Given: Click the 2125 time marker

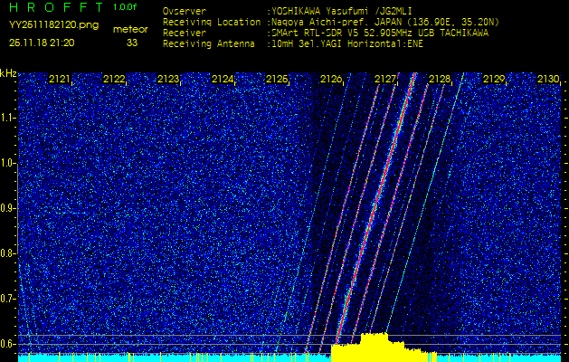Looking at the screenshot, I should [277, 80].
